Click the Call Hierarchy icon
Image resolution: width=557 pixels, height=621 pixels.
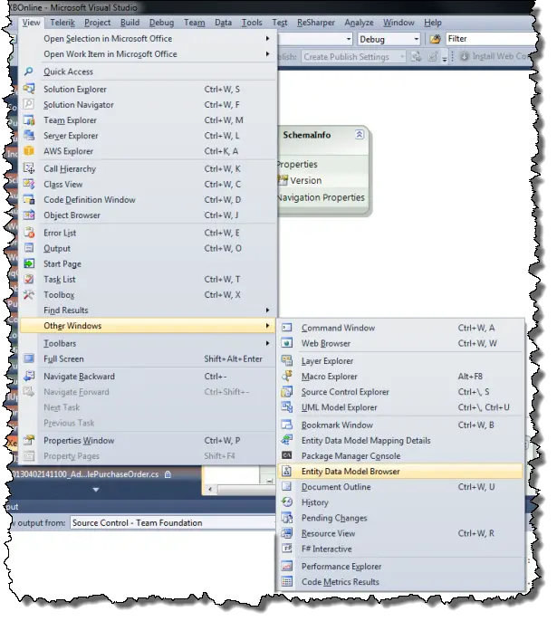click(x=28, y=168)
